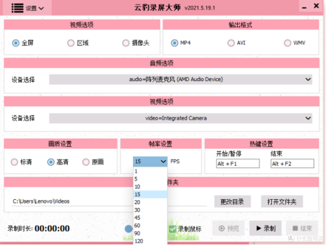
Task: Expand the 设置 dropdown arrow
Action: (41, 8)
